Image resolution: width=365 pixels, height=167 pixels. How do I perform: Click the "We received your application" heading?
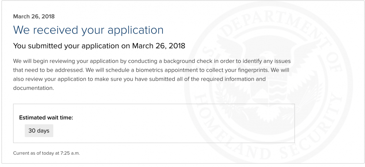(88, 30)
